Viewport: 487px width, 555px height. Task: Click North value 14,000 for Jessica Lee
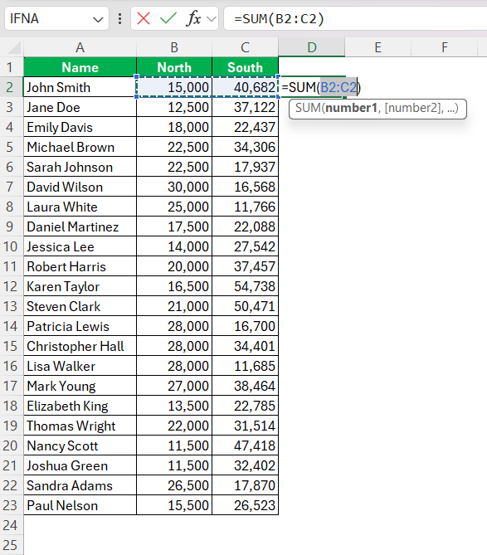tap(174, 246)
